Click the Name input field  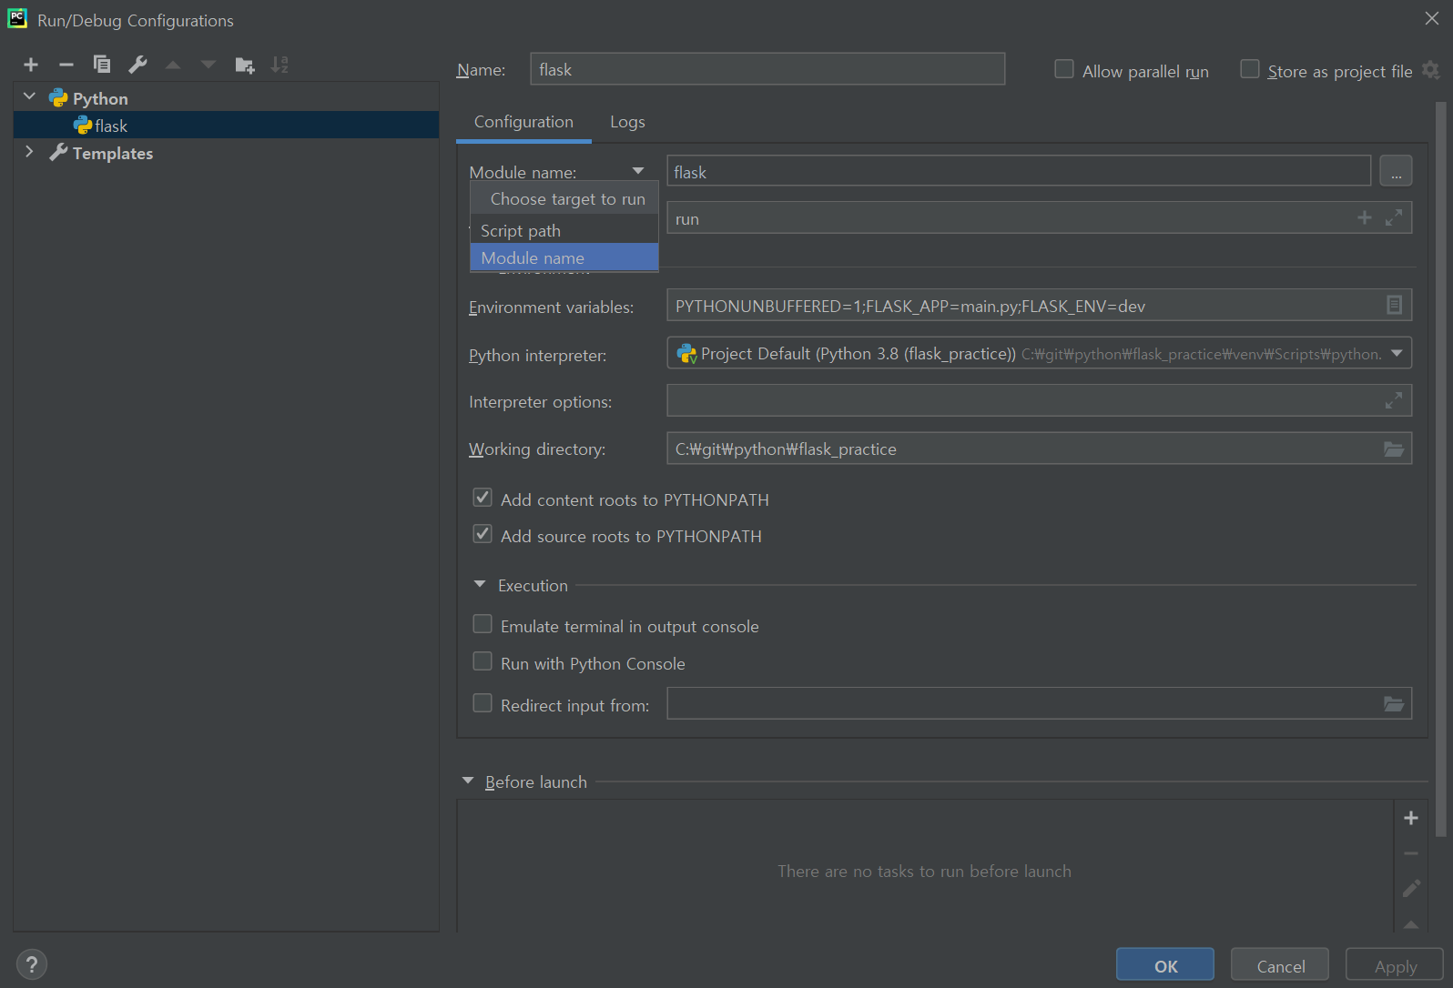click(767, 69)
